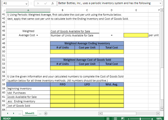Image resolution: width=168 pixels, height=120 pixels.
Task: Click Wtd. Avg. Cost of Goods Sold cell
Action: click(x=111, y=105)
